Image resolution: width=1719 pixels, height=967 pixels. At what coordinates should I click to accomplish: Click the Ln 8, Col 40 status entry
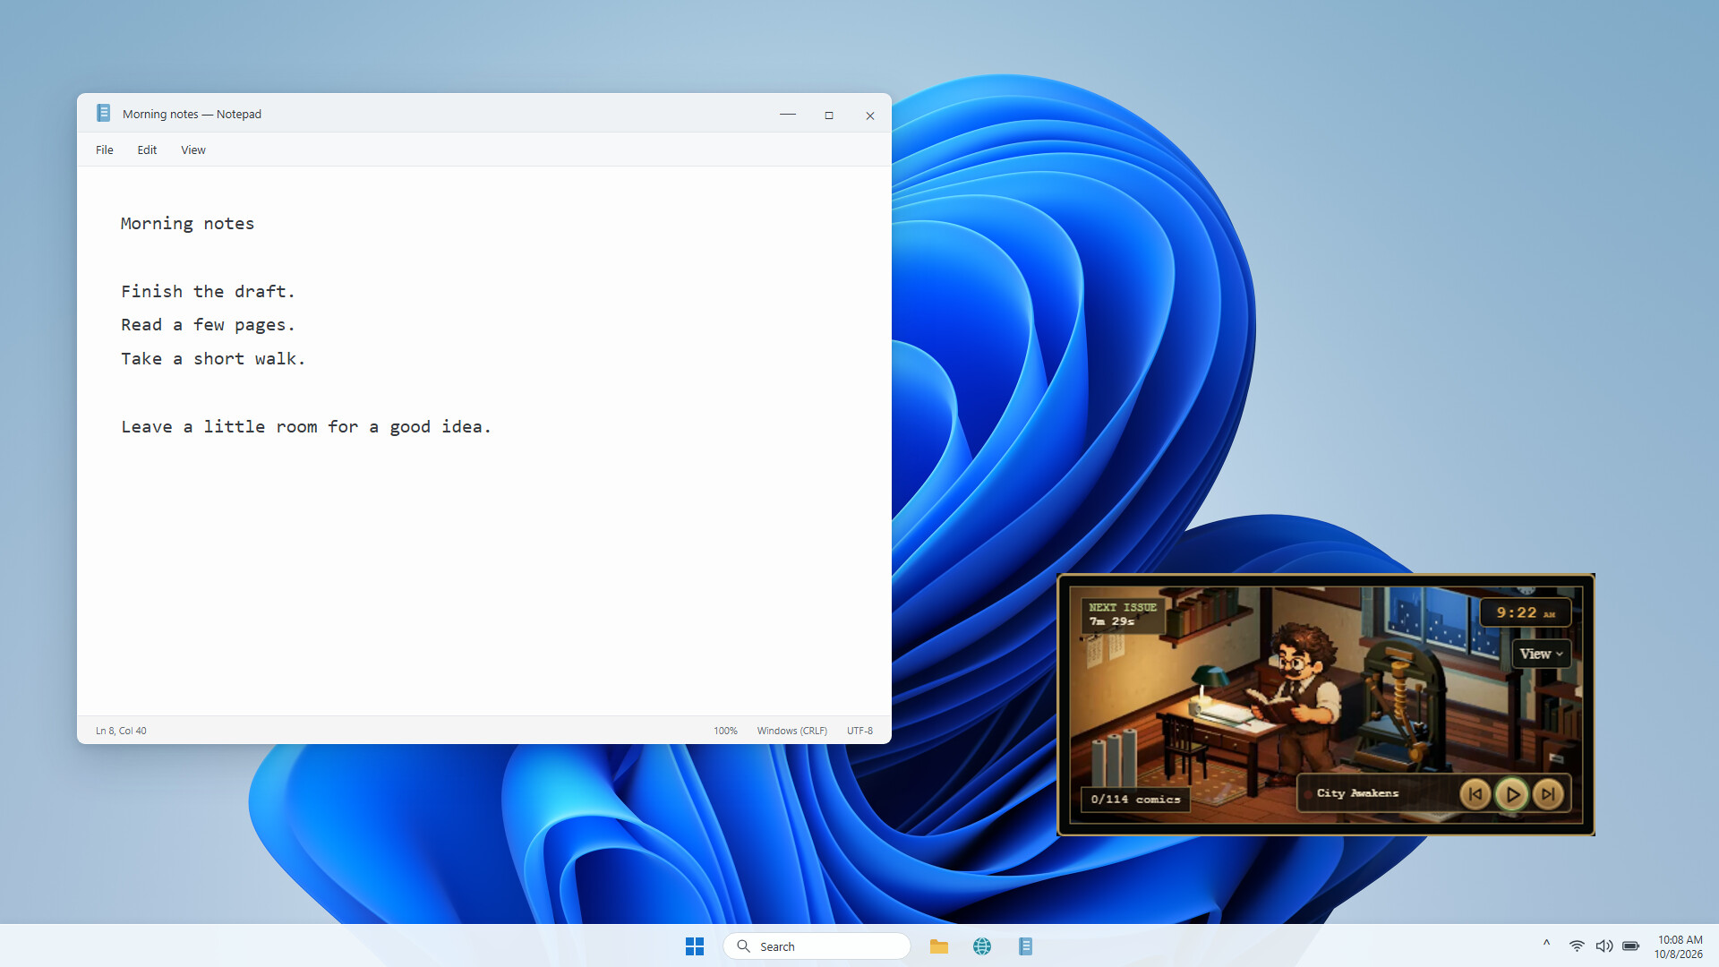[121, 731]
